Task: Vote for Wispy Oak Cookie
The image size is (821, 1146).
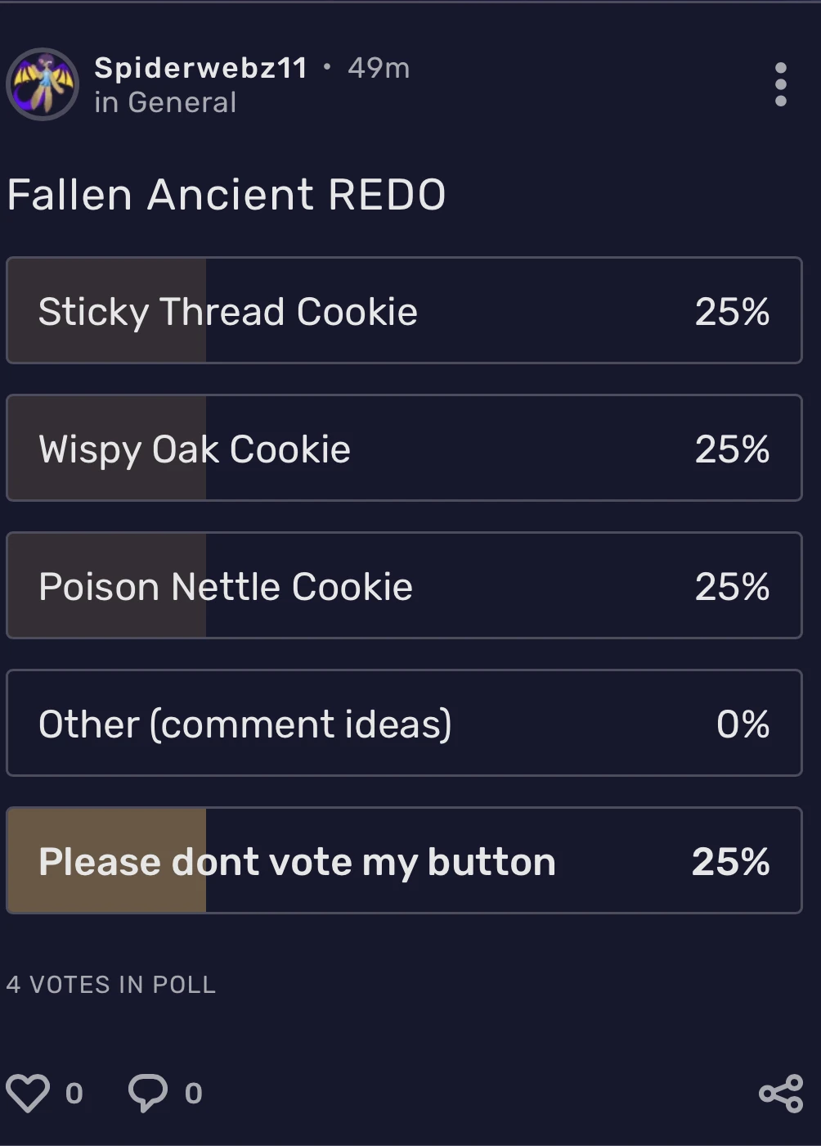Action: click(x=405, y=448)
